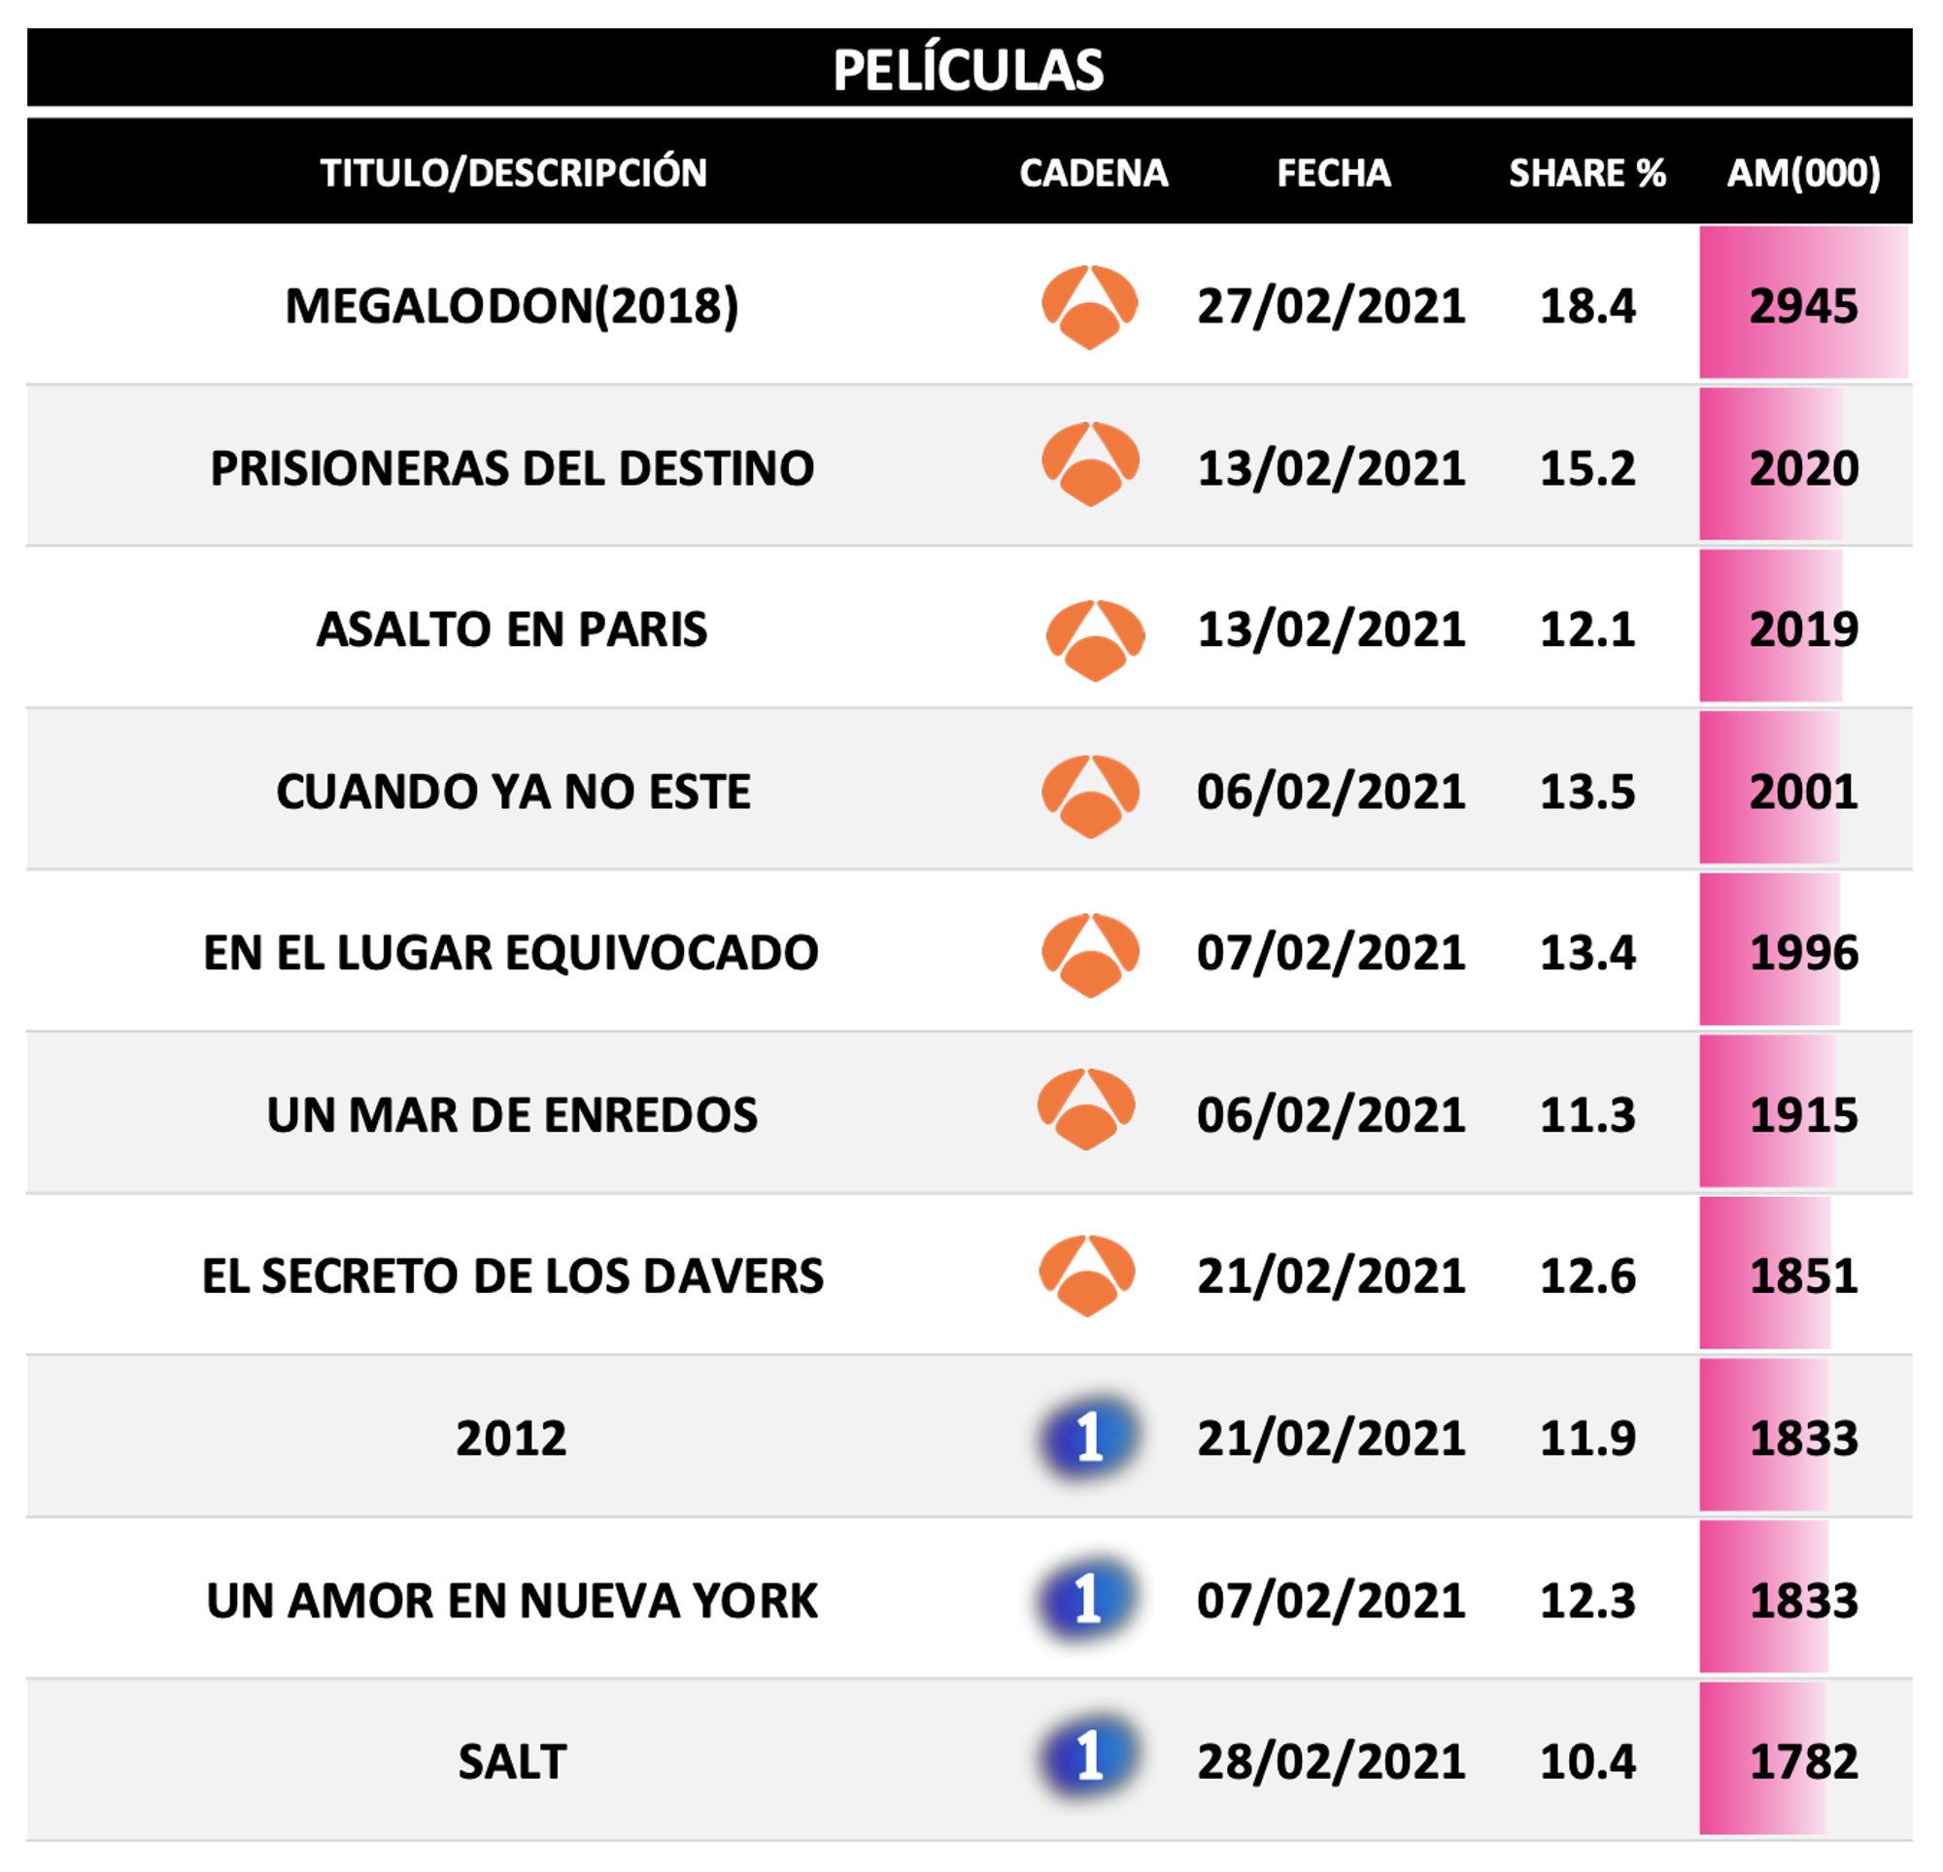
Task: Click Antena 3 logo for Un Mar de Enredos
Action: pyautogui.click(x=1085, y=1108)
